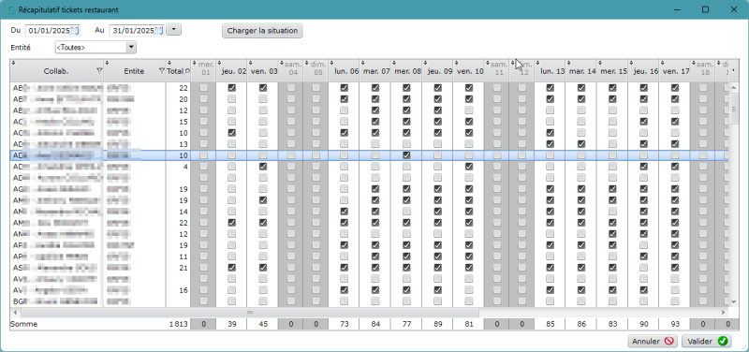Click Somme cell showing 89

437,324
